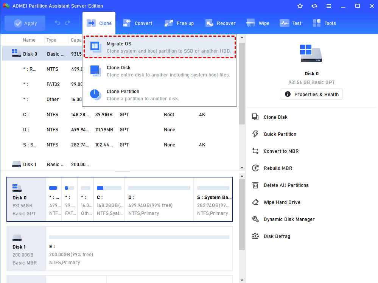Click the Undo arrow icon

pyautogui.click(x=58, y=23)
